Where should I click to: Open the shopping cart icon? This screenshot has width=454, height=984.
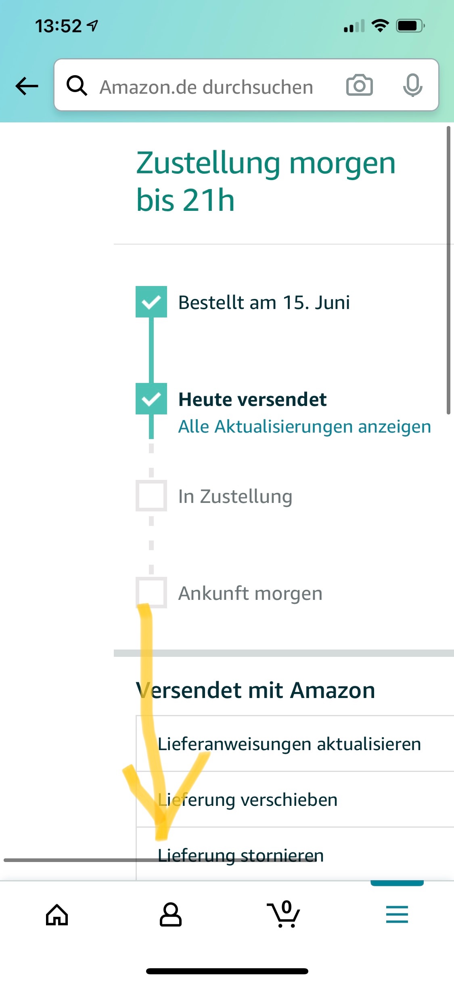point(284,915)
